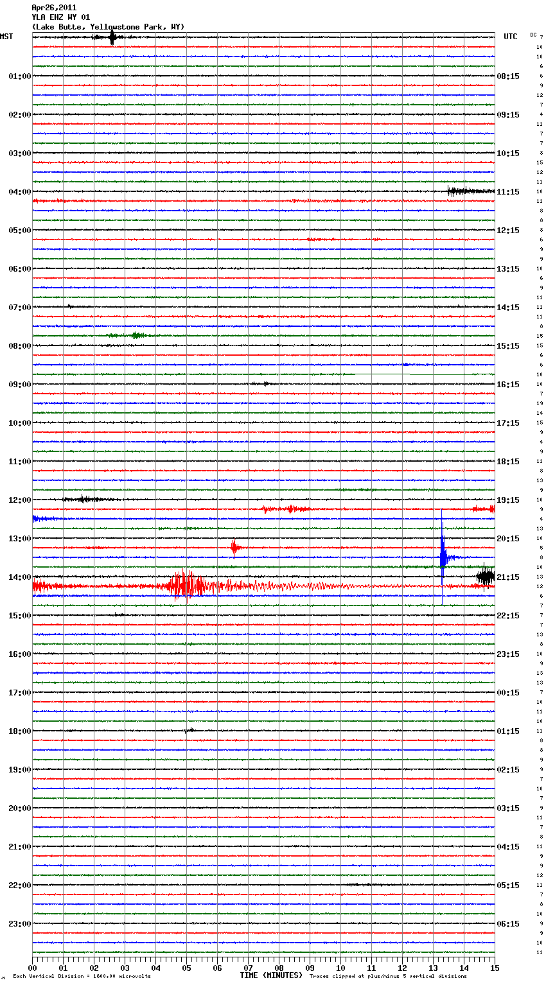
Task: Click minute tick label 03 on bottom axis
Action: 125,968
